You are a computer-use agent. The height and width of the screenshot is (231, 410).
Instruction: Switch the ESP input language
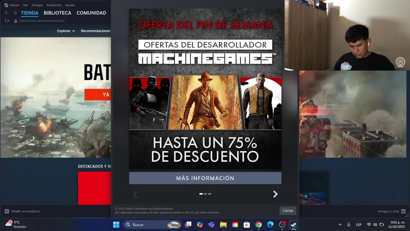[359, 225]
